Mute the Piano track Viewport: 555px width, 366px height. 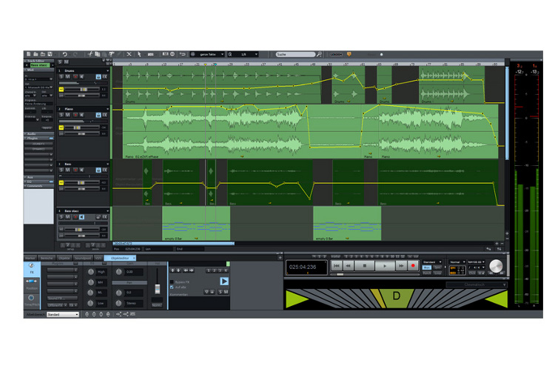(x=67, y=115)
